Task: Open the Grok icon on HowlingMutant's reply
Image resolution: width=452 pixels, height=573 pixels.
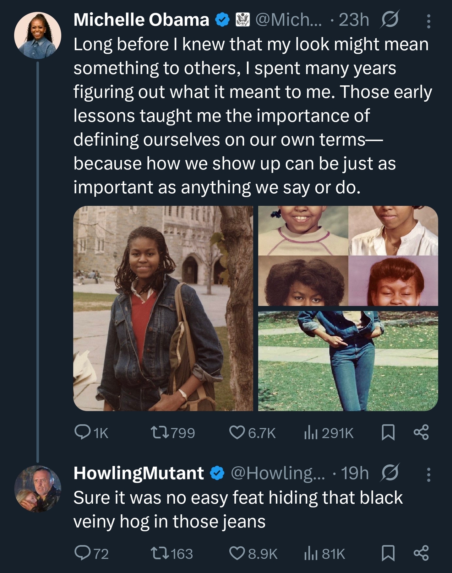Action: pyautogui.click(x=389, y=473)
